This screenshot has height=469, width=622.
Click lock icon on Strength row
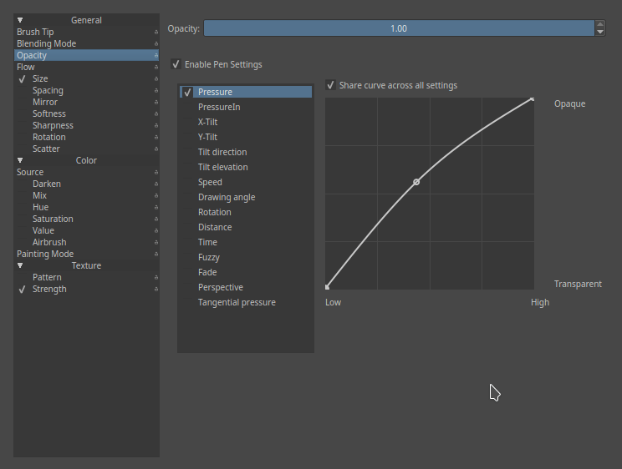click(x=155, y=290)
